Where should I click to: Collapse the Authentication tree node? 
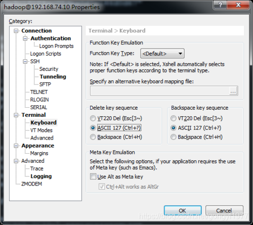coord(25,38)
